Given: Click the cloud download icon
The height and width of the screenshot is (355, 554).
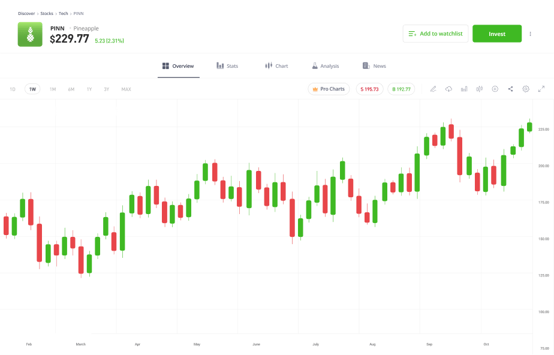Looking at the screenshot, I should pos(448,89).
